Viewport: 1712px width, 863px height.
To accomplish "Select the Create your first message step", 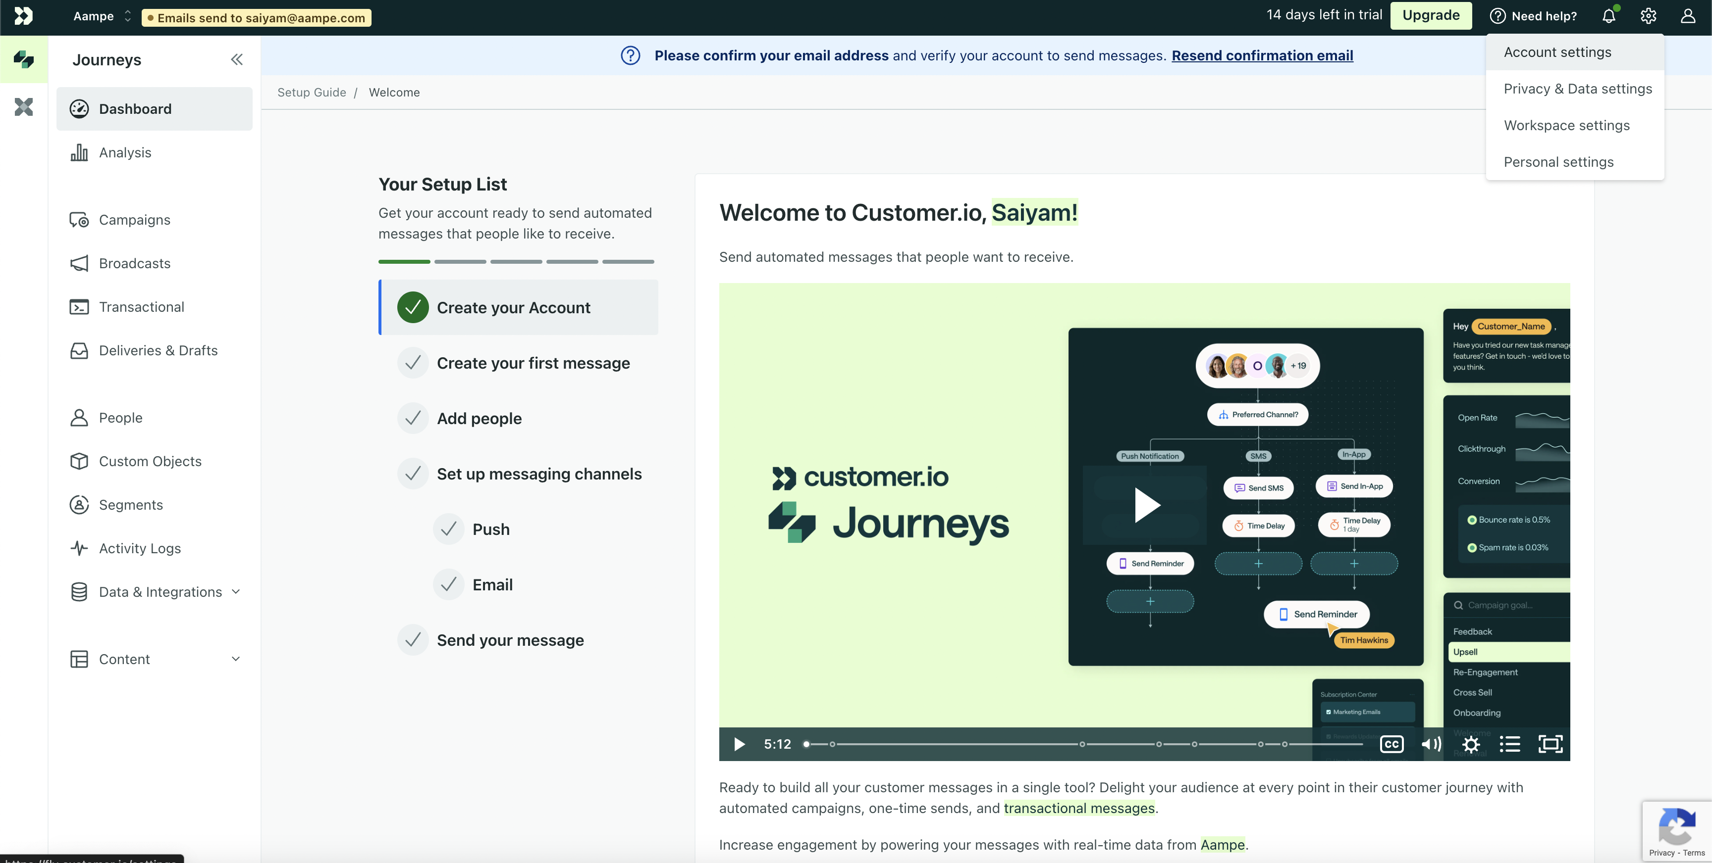I will click(533, 363).
